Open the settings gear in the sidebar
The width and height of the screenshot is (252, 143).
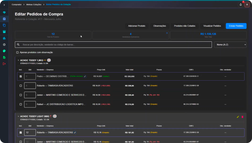(x=4, y=45)
